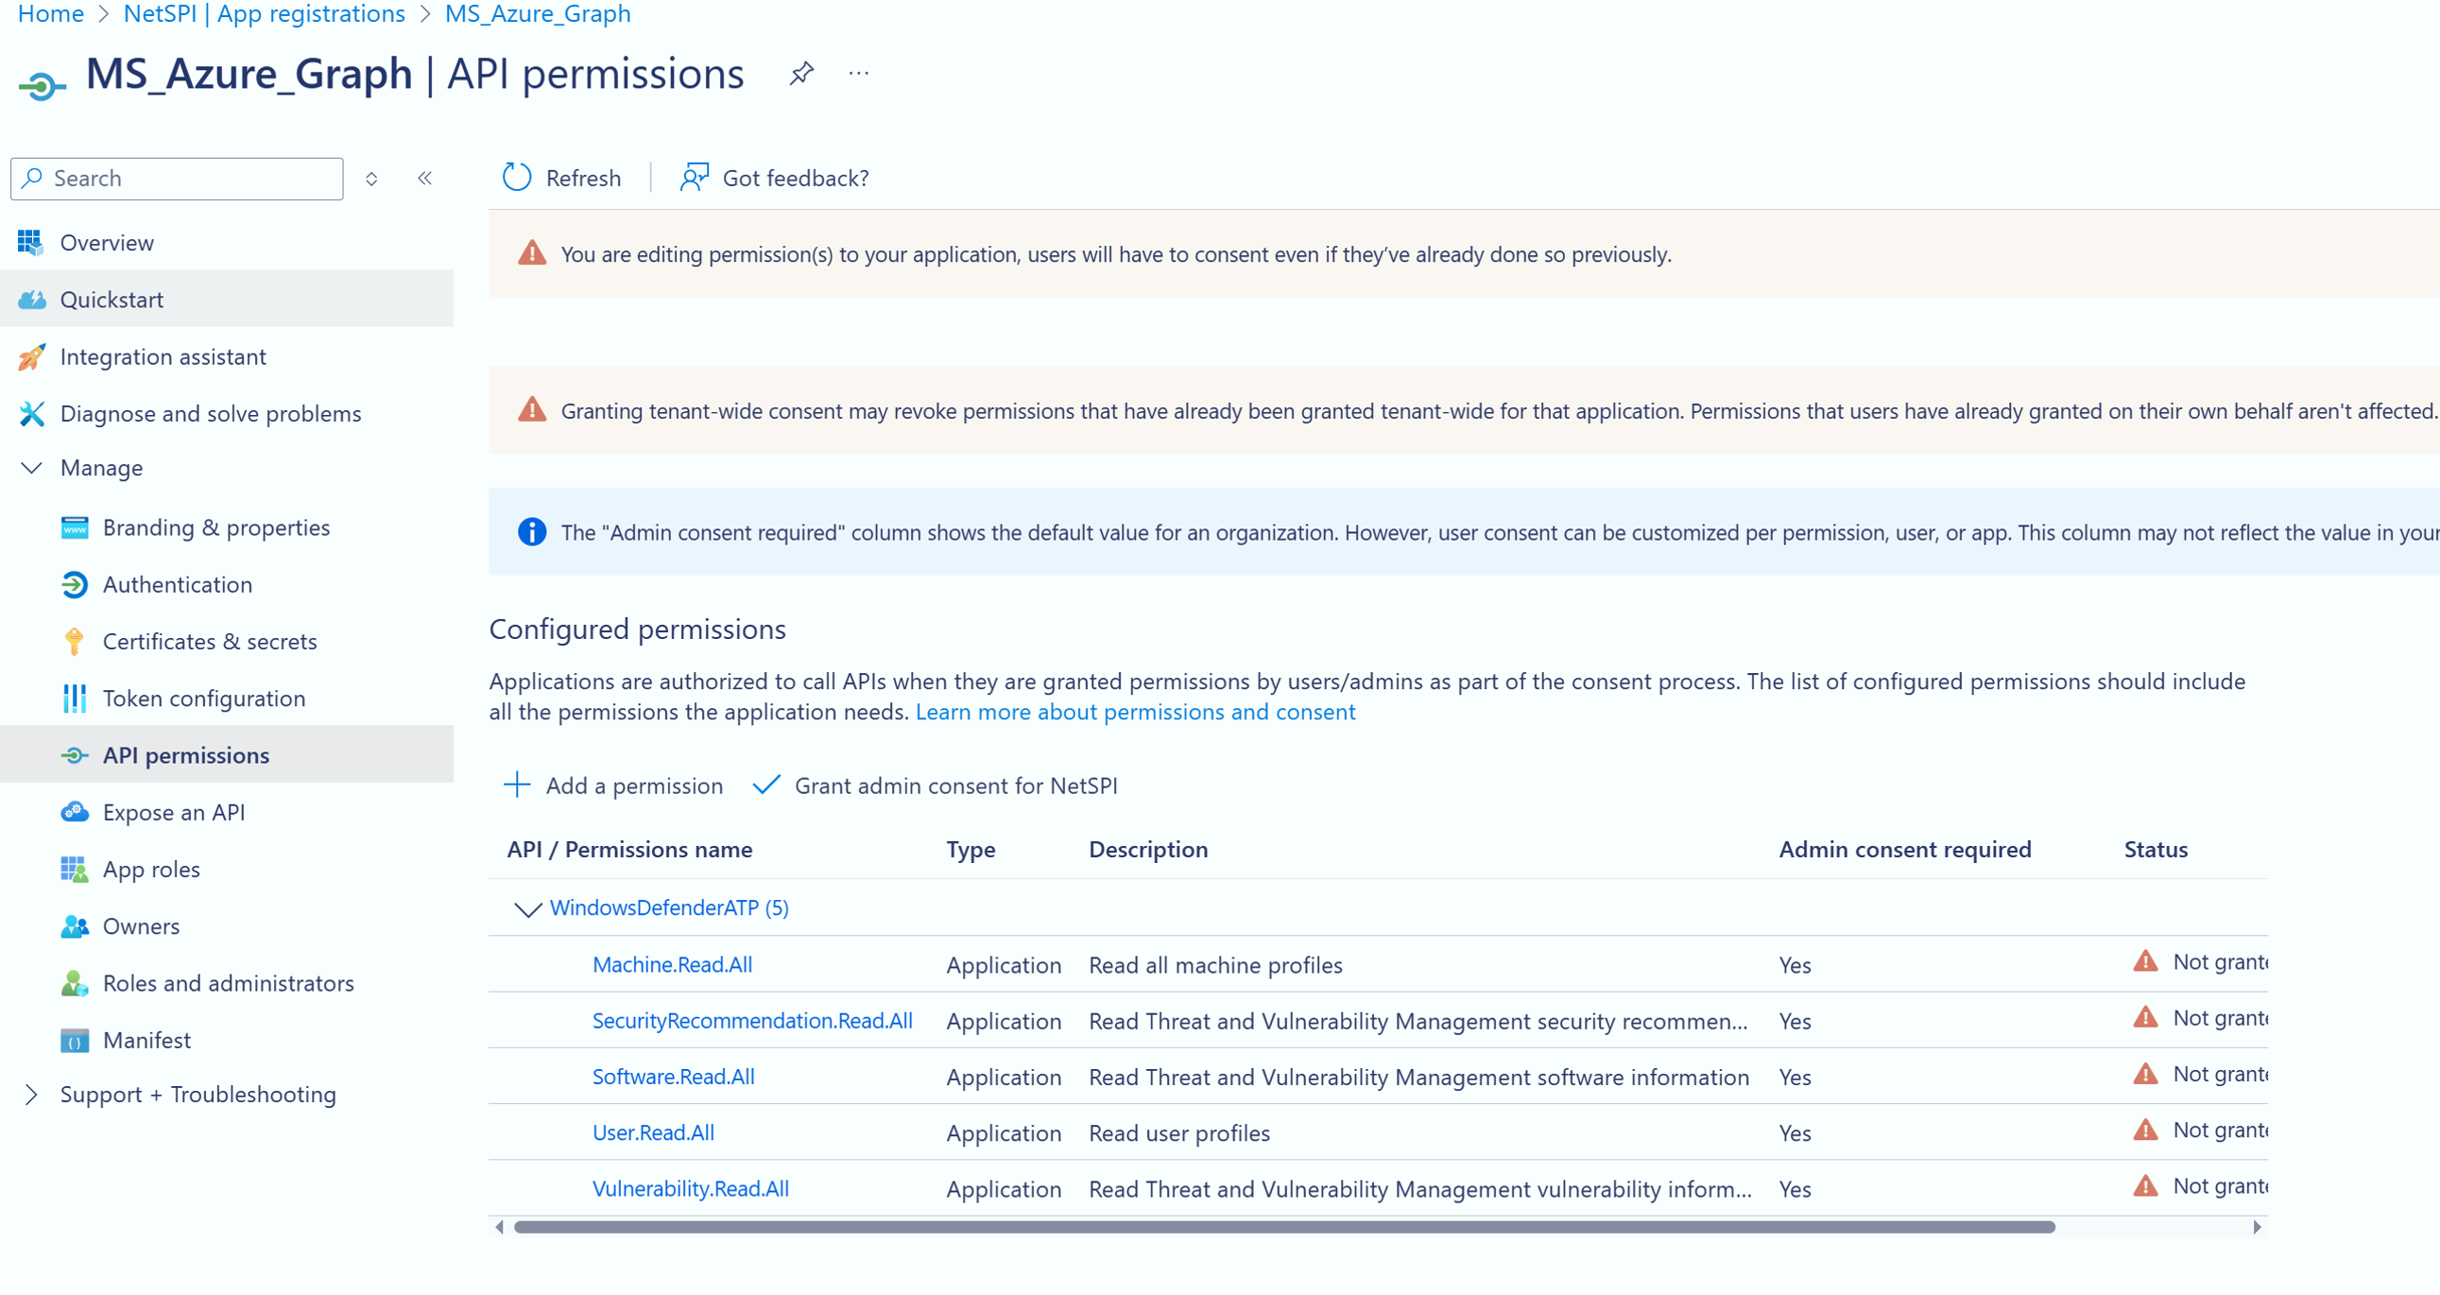This screenshot has height=1295, width=2440.
Task: Click the up-down expand arrows beside Search
Action: tap(371, 179)
